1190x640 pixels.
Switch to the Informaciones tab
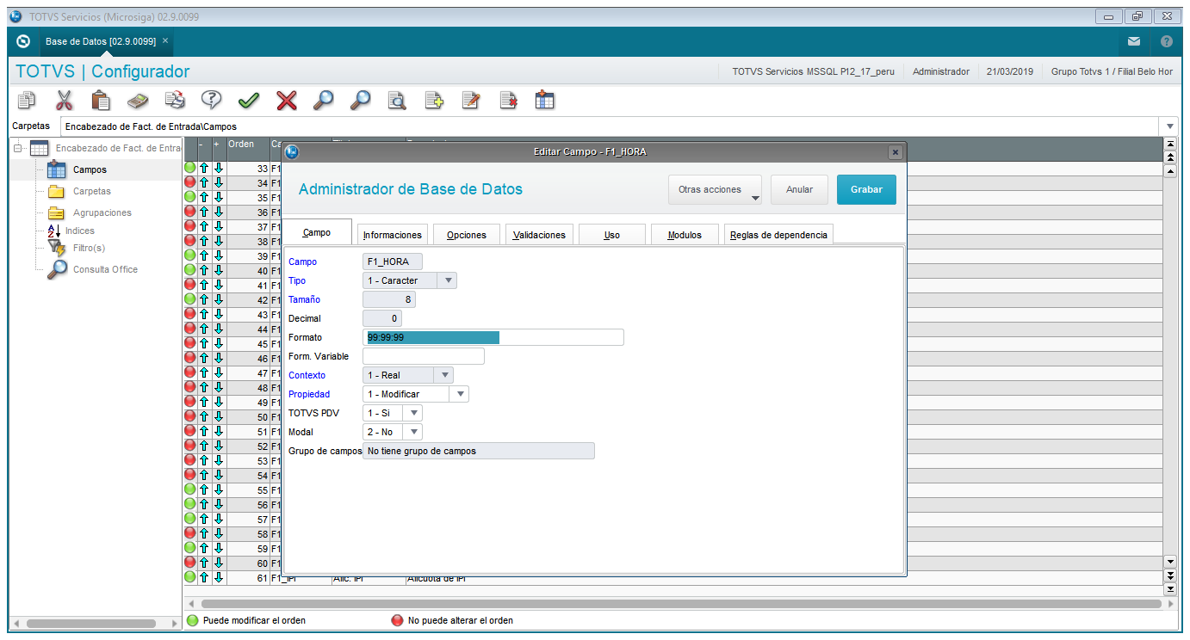coord(393,235)
